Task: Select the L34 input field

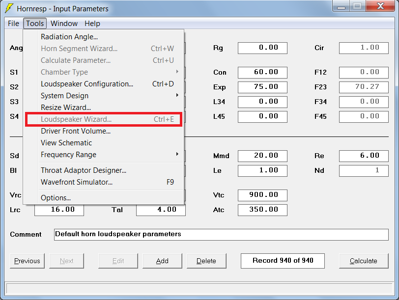Action: [262, 102]
